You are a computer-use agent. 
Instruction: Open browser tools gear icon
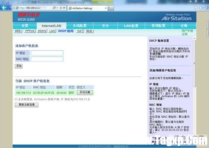tap(206, 8)
